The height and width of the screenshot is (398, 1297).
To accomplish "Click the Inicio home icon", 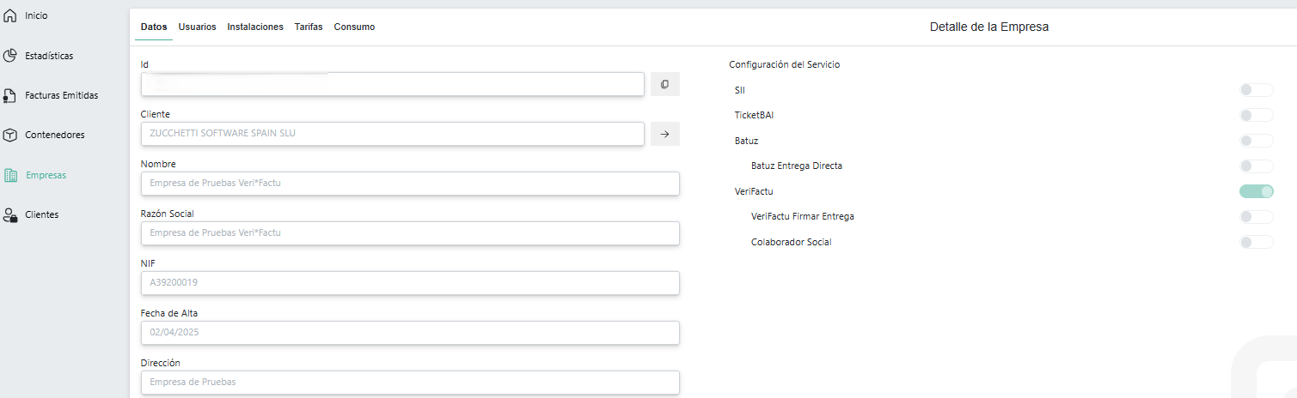I will coord(10,16).
